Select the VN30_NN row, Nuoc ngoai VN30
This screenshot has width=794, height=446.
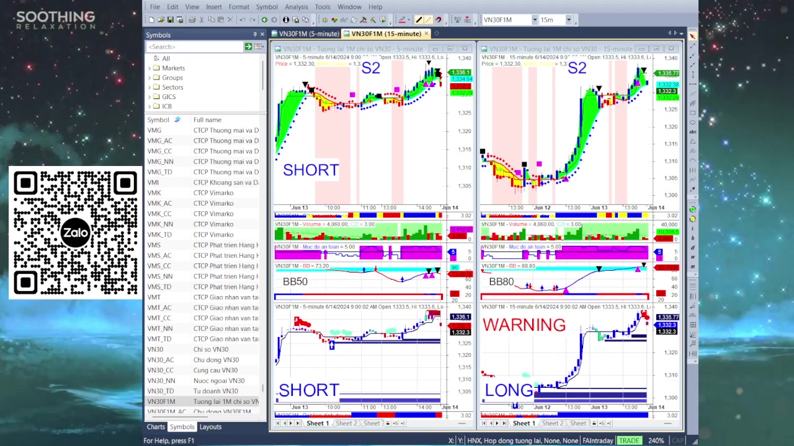click(202, 381)
